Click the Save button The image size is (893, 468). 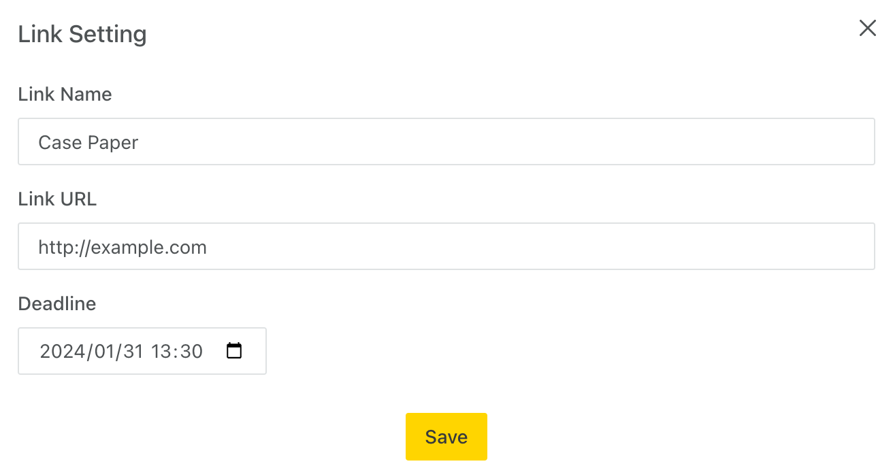coord(446,437)
